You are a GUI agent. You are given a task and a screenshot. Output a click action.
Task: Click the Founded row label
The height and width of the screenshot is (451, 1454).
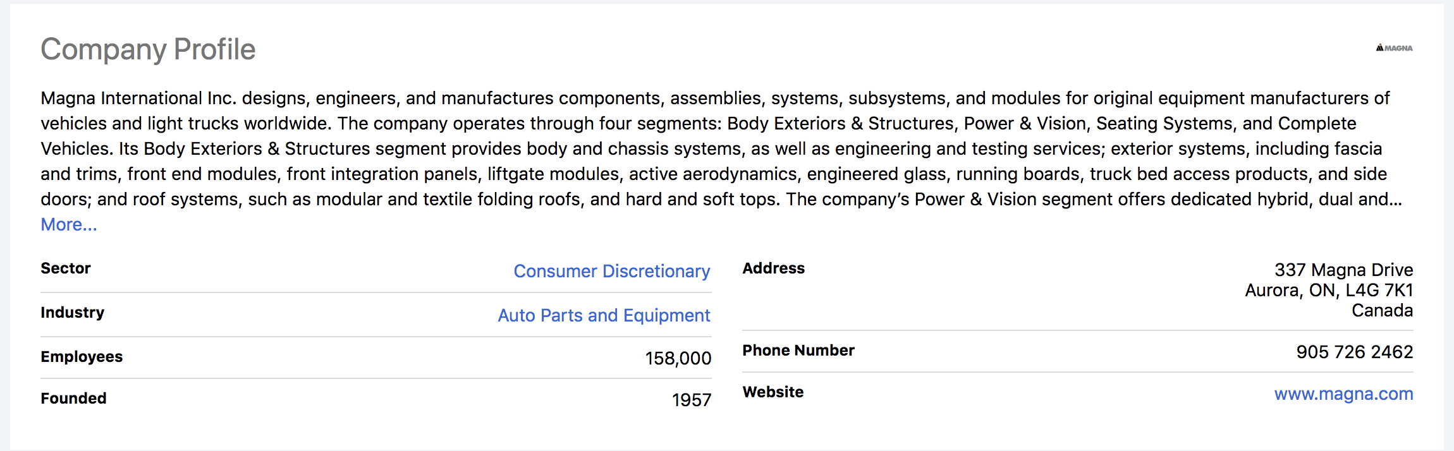coord(73,399)
